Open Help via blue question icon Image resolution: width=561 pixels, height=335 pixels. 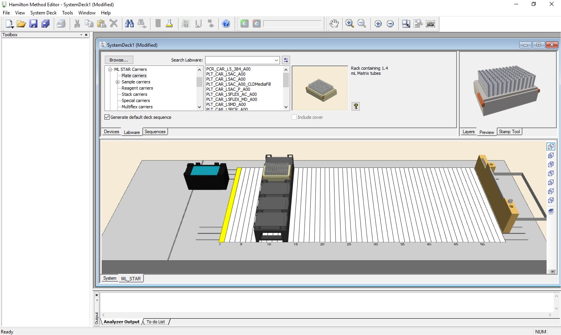[226, 24]
